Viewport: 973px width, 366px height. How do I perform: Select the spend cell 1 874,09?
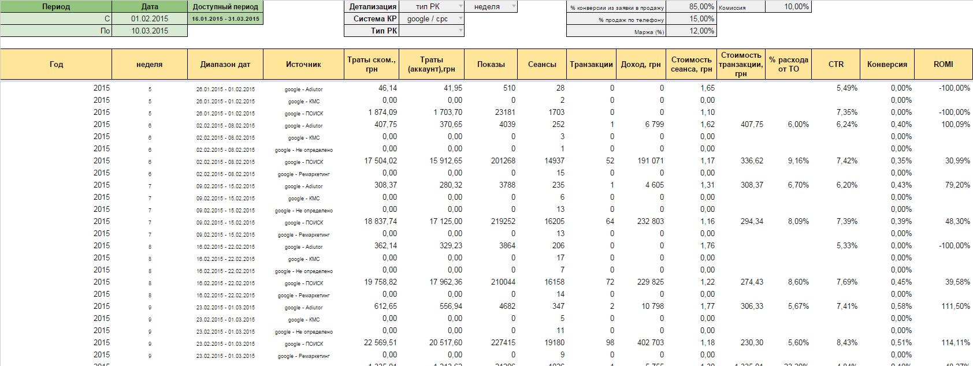click(x=382, y=112)
